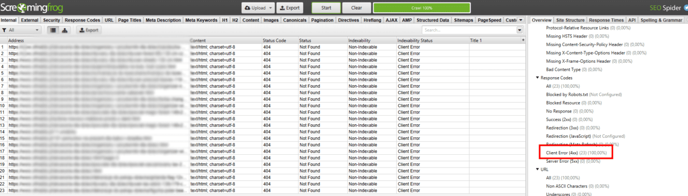Image resolution: width=688 pixels, height=196 pixels.
Task: Select Redirection (JavaScript) item
Action: coord(585,136)
